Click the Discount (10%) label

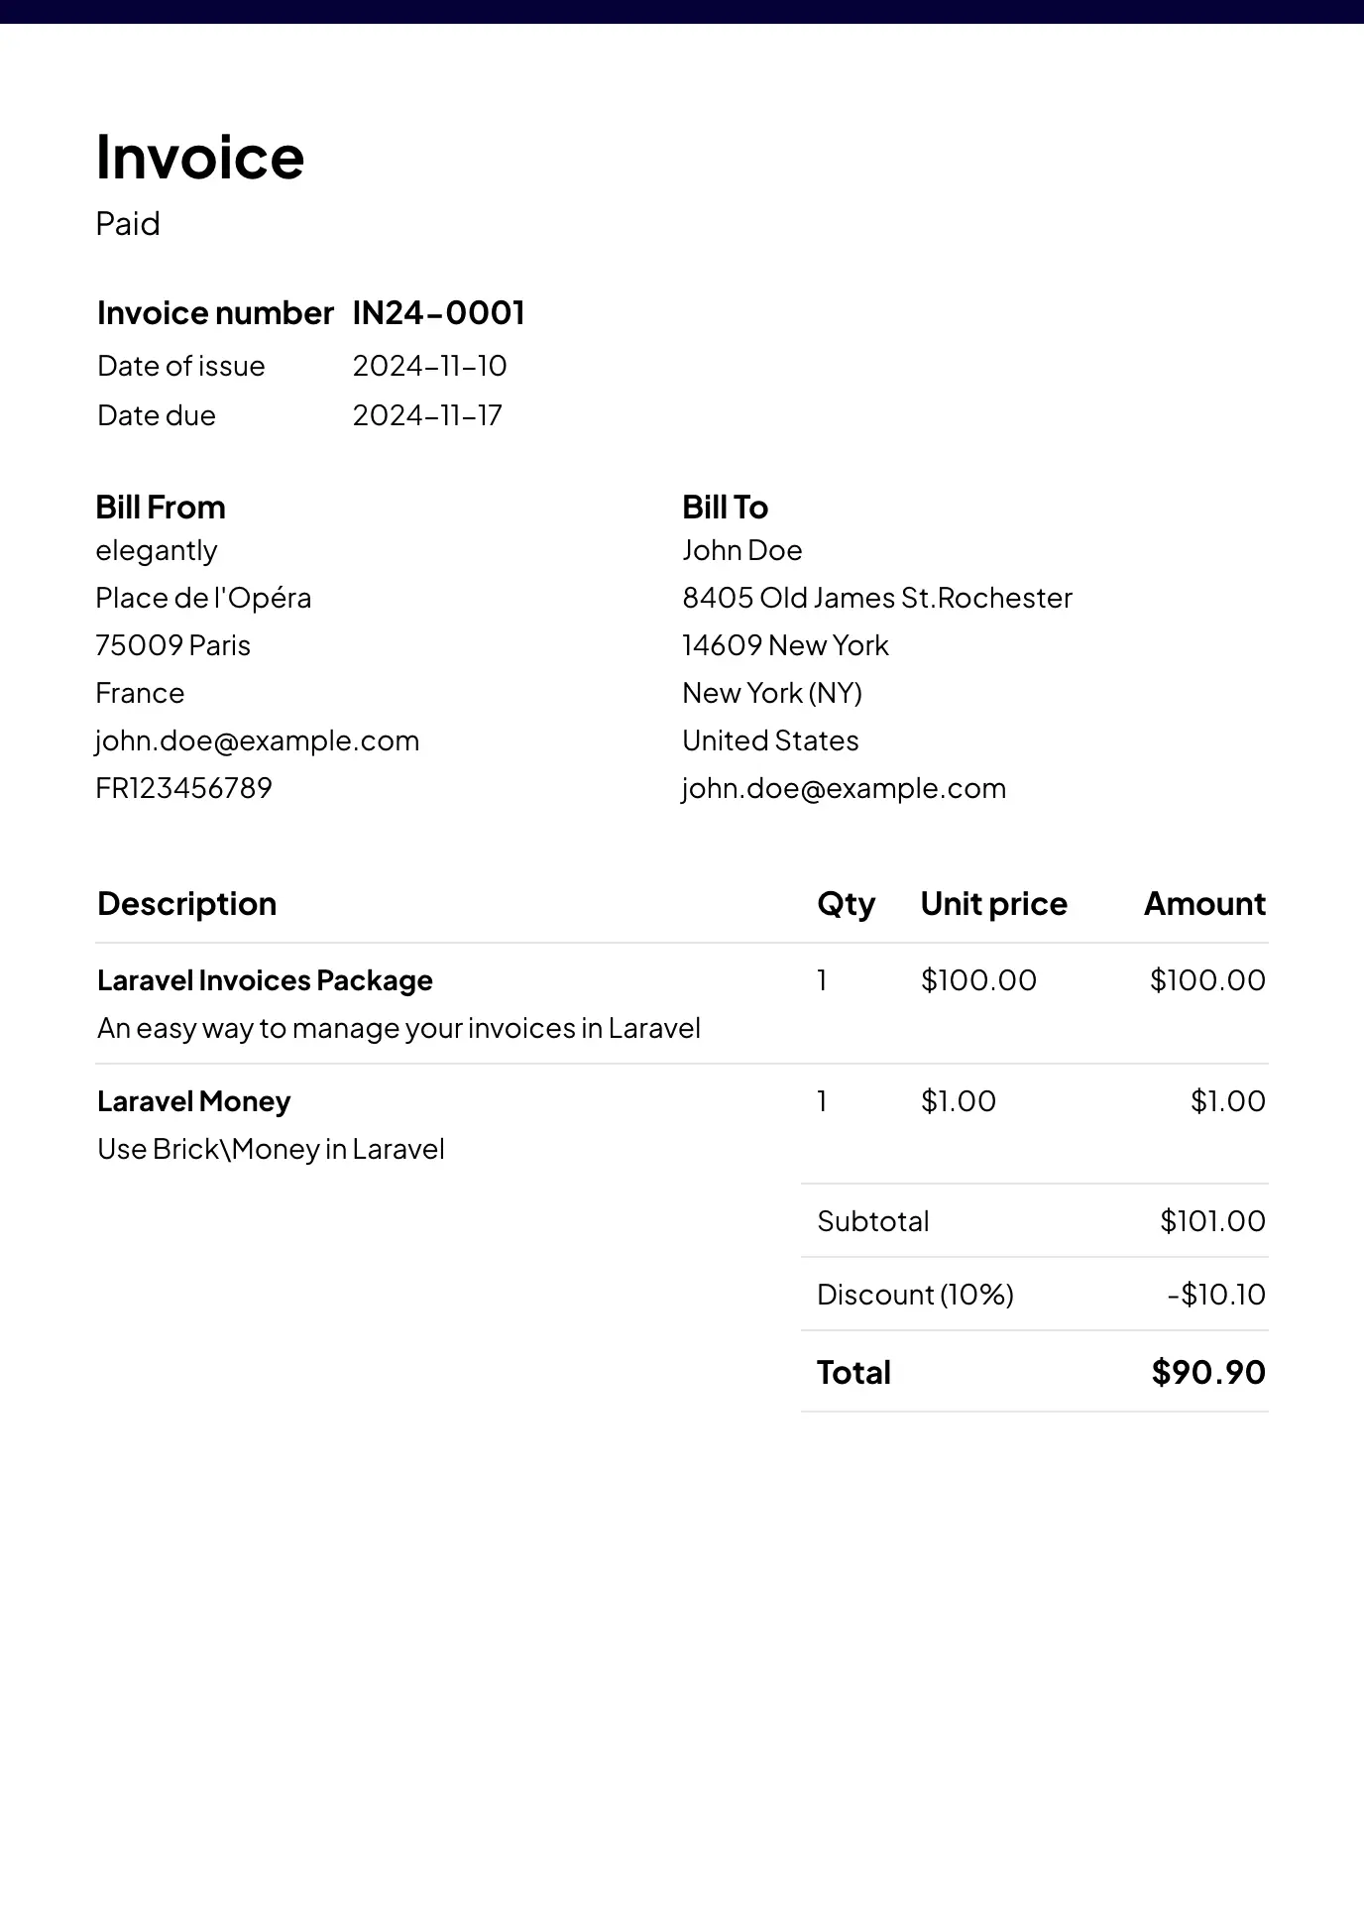[915, 1295]
